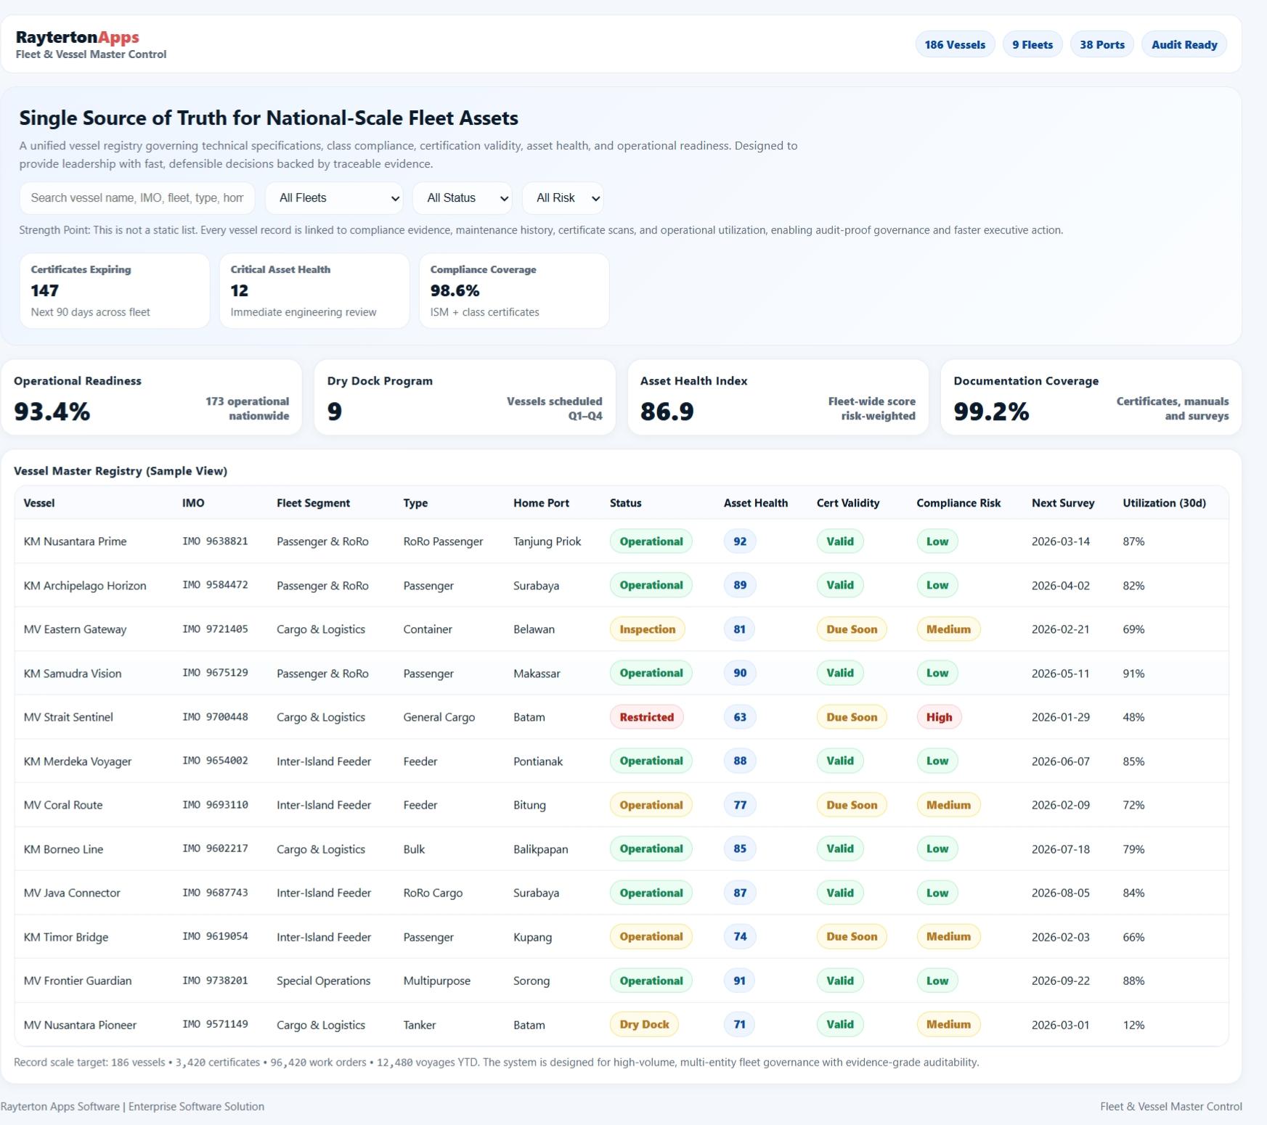Image resolution: width=1267 pixels, height=1125 pixels.
Task: Select the Critical Asset Health metric card
Action: (314, 290)
